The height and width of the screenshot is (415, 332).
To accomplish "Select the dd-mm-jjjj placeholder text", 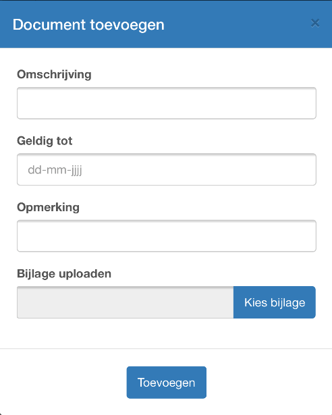I will pos(55,170).
